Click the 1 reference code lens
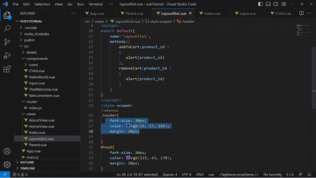The height and width of the screenshot is (178, 316). coord(110,111)
